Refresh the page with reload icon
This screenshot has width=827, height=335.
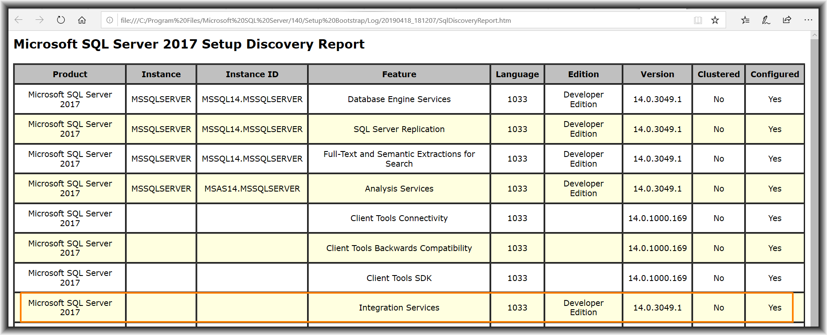click(x=61, y=20)
